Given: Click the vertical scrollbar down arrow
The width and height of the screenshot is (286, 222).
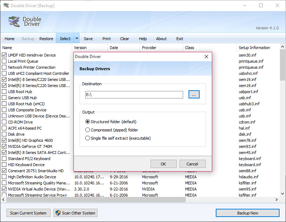Looking at the screenshot, I should point(282,194).
